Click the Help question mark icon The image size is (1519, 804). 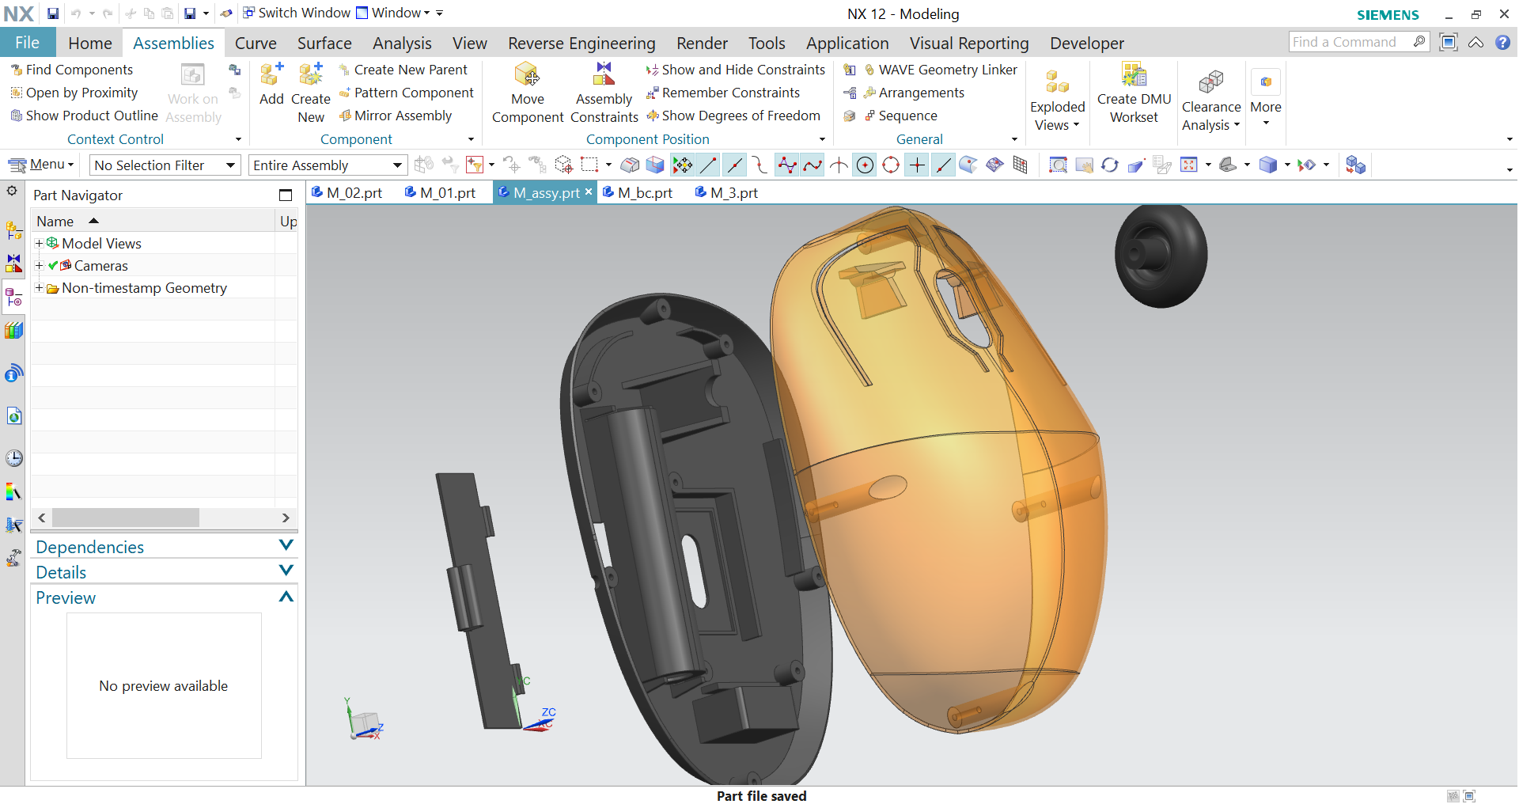coord(1502,43)
